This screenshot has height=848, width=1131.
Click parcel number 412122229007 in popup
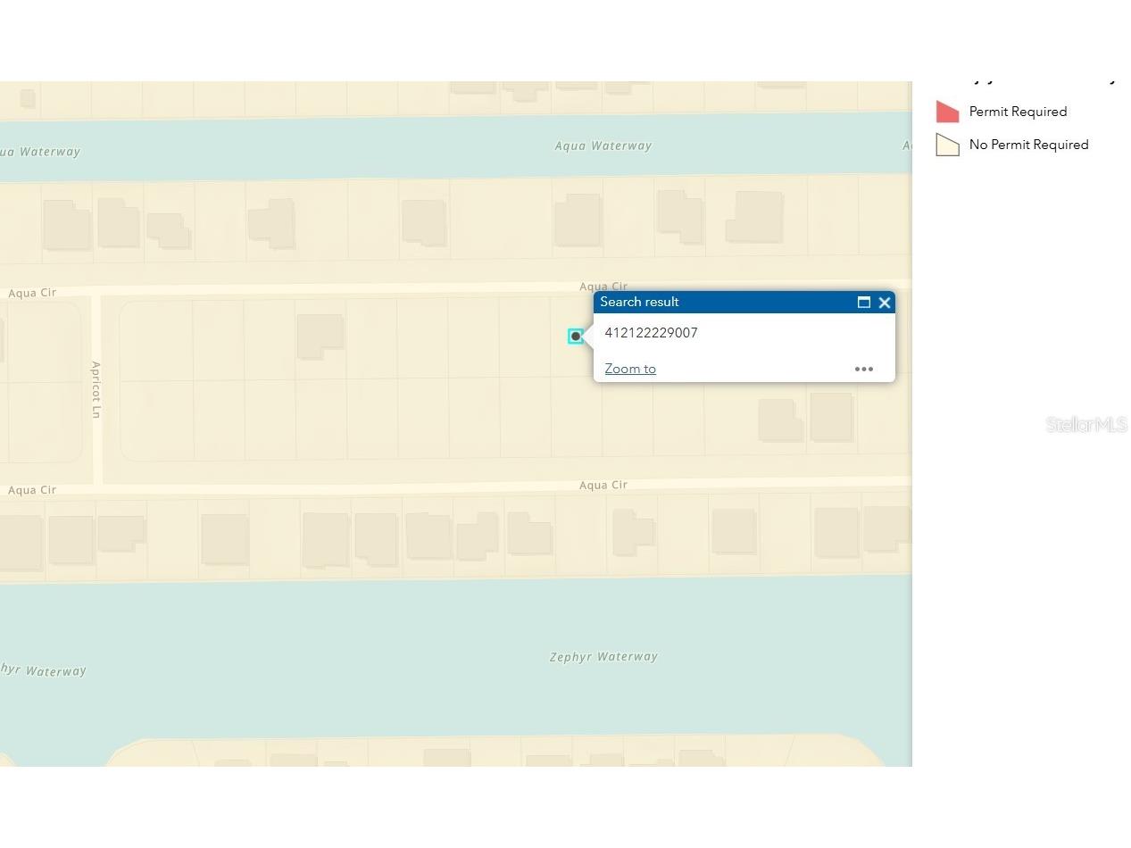[651, 333]
